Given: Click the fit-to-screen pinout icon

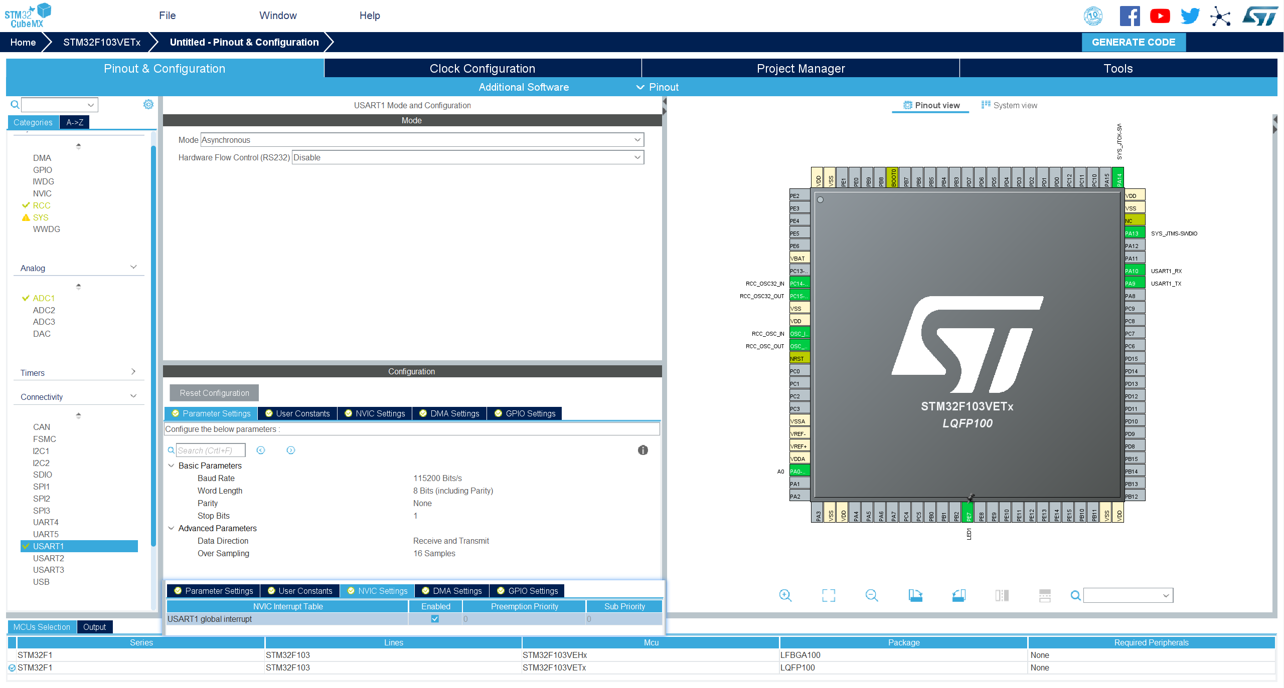Looking at the screenshot, I should [829, 595].
